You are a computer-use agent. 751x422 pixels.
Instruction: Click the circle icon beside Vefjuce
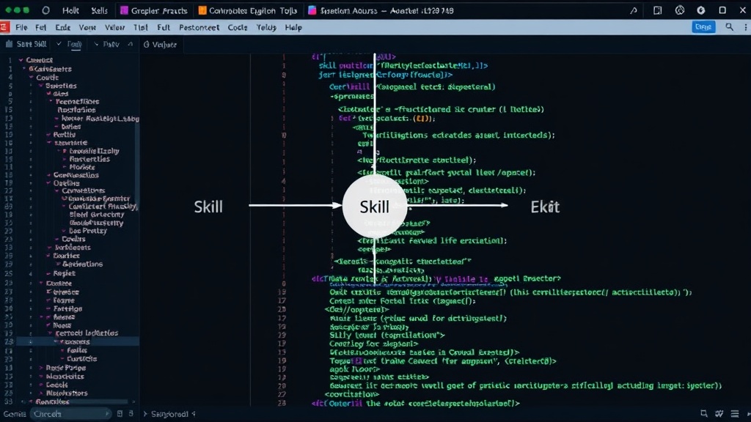(x=147, y=45)
